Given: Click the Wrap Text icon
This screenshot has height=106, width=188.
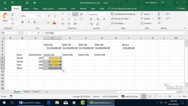Looking at the screenshot, I should 81,14.
